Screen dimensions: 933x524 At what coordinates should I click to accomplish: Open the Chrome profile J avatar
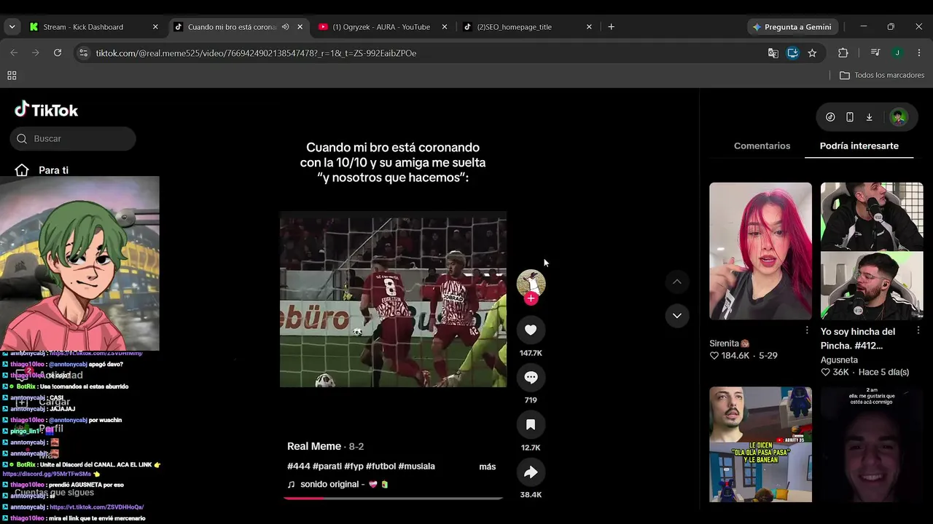tap(897, 53)
